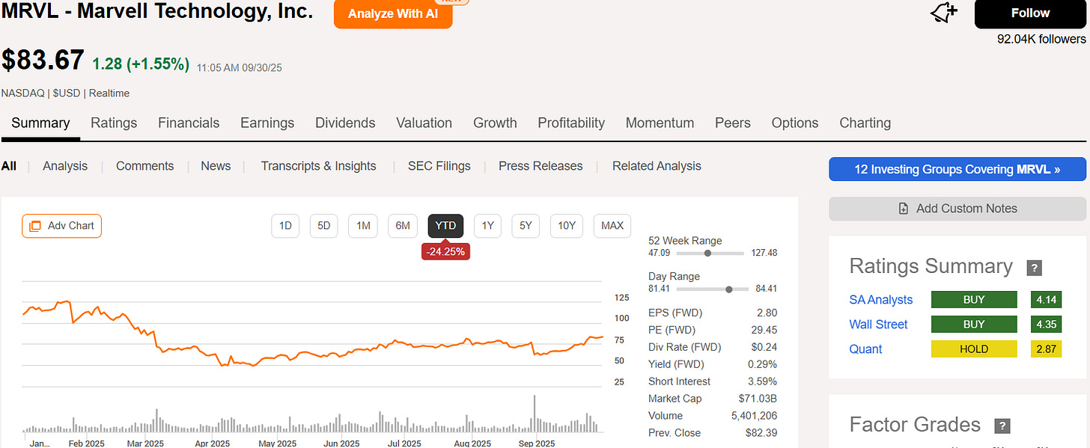Select the 1Y chart range

pos(488,226)
